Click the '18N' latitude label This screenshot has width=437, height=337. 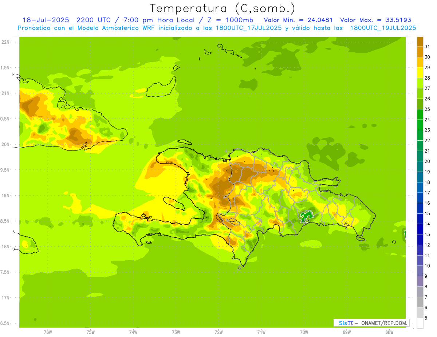tap(5, 246)
